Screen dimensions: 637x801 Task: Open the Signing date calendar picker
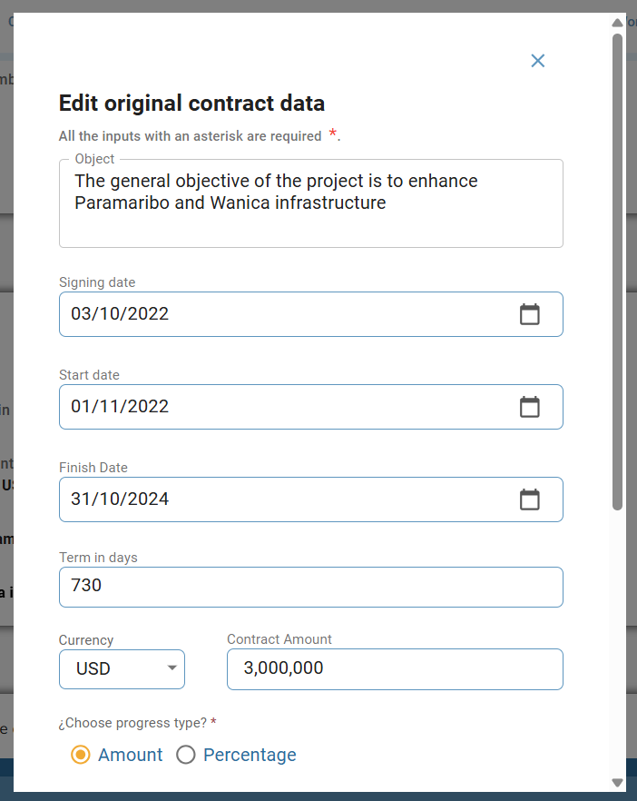click(x=529, y=314)
